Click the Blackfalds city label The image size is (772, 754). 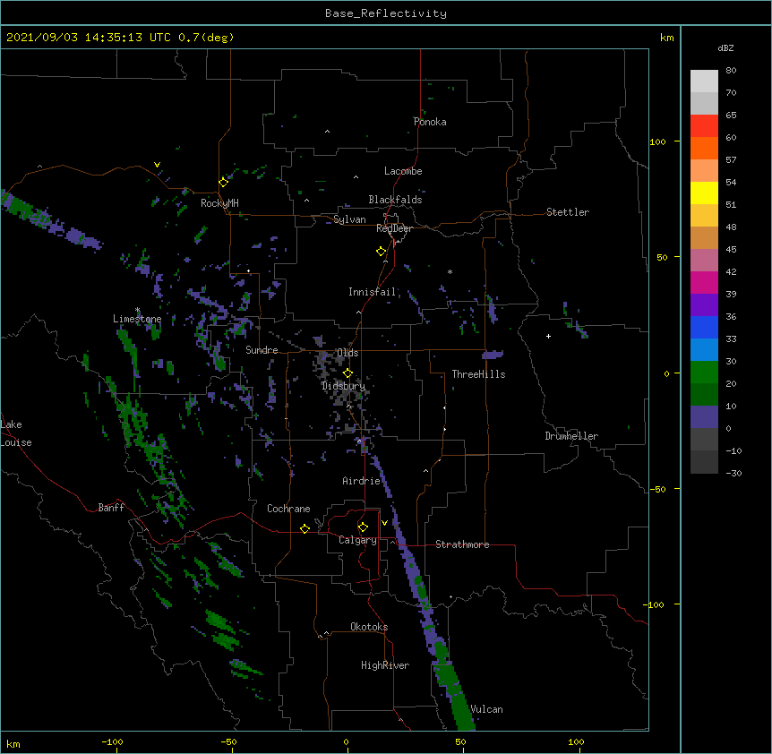(395, 200)
